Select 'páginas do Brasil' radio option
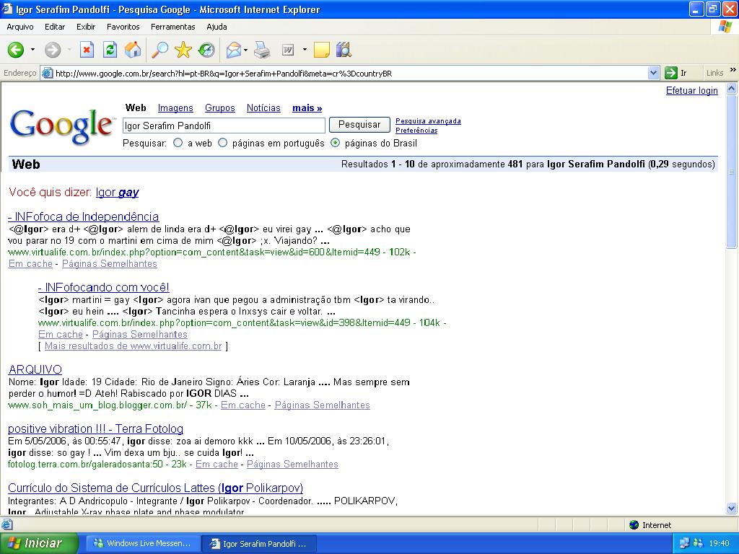This screenshot has height=554, width=739. 335,143
